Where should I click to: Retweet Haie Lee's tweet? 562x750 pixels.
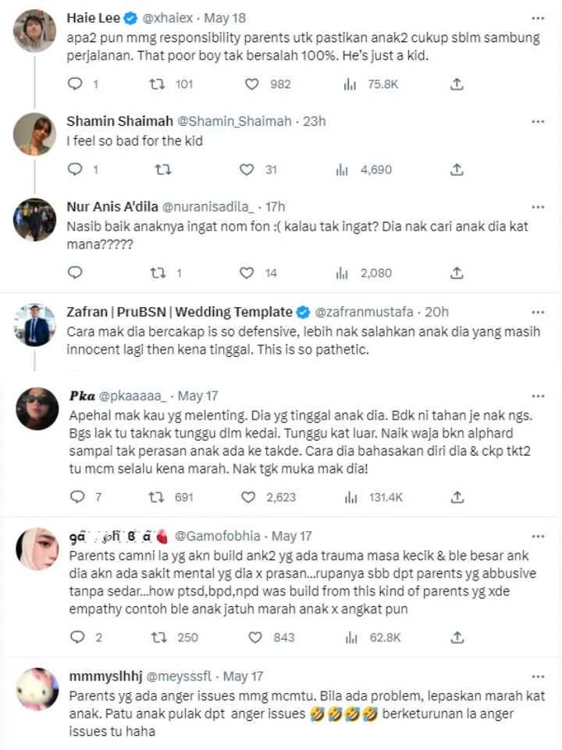tap(157, 84)
